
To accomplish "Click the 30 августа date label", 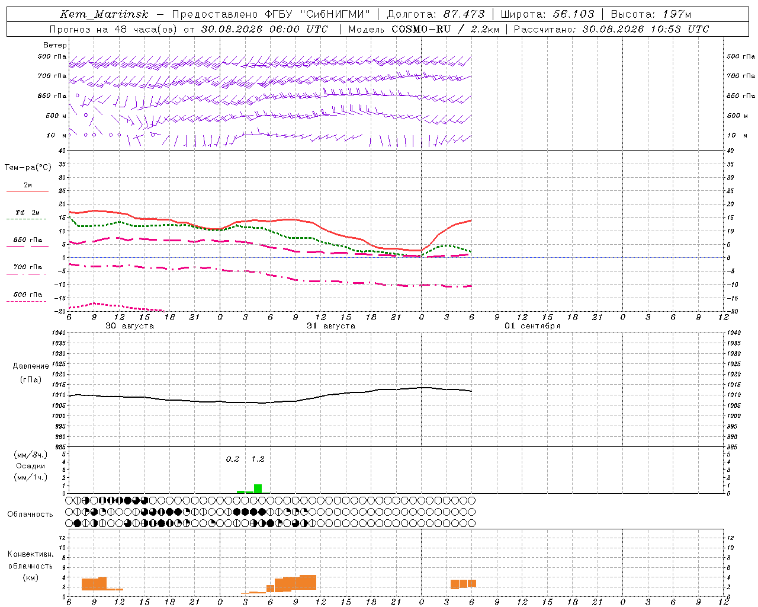I will click(130, 326).
